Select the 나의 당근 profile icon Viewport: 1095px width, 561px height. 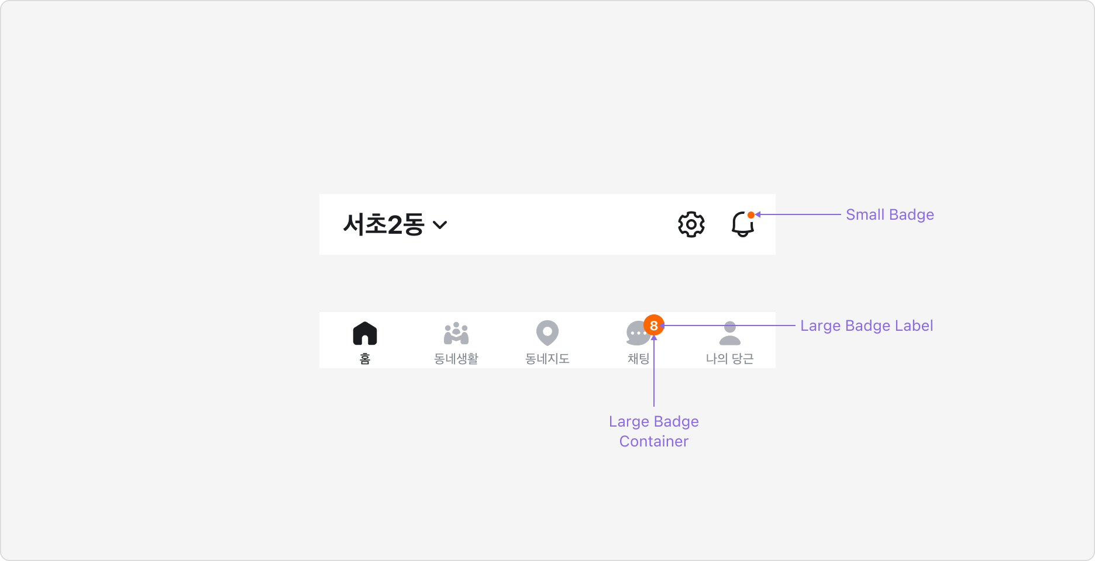coord(729,332)
